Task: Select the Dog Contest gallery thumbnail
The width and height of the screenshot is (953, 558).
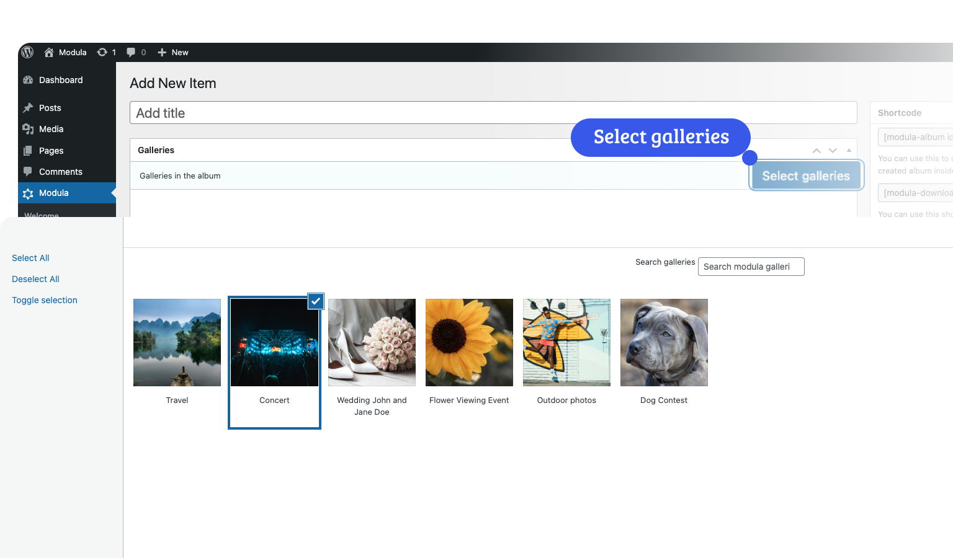Action: point(664,342)
